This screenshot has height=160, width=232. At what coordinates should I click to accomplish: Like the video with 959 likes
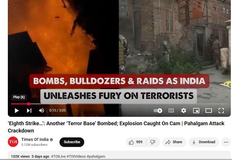click(x=136, y=142)
